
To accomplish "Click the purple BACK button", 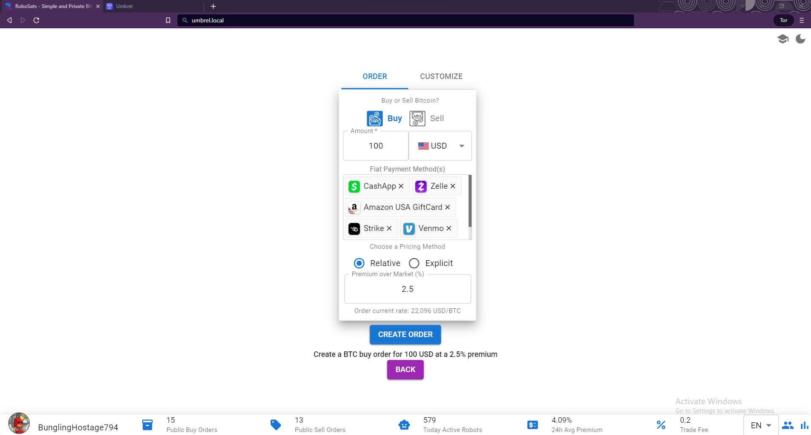I will point(405,370).
